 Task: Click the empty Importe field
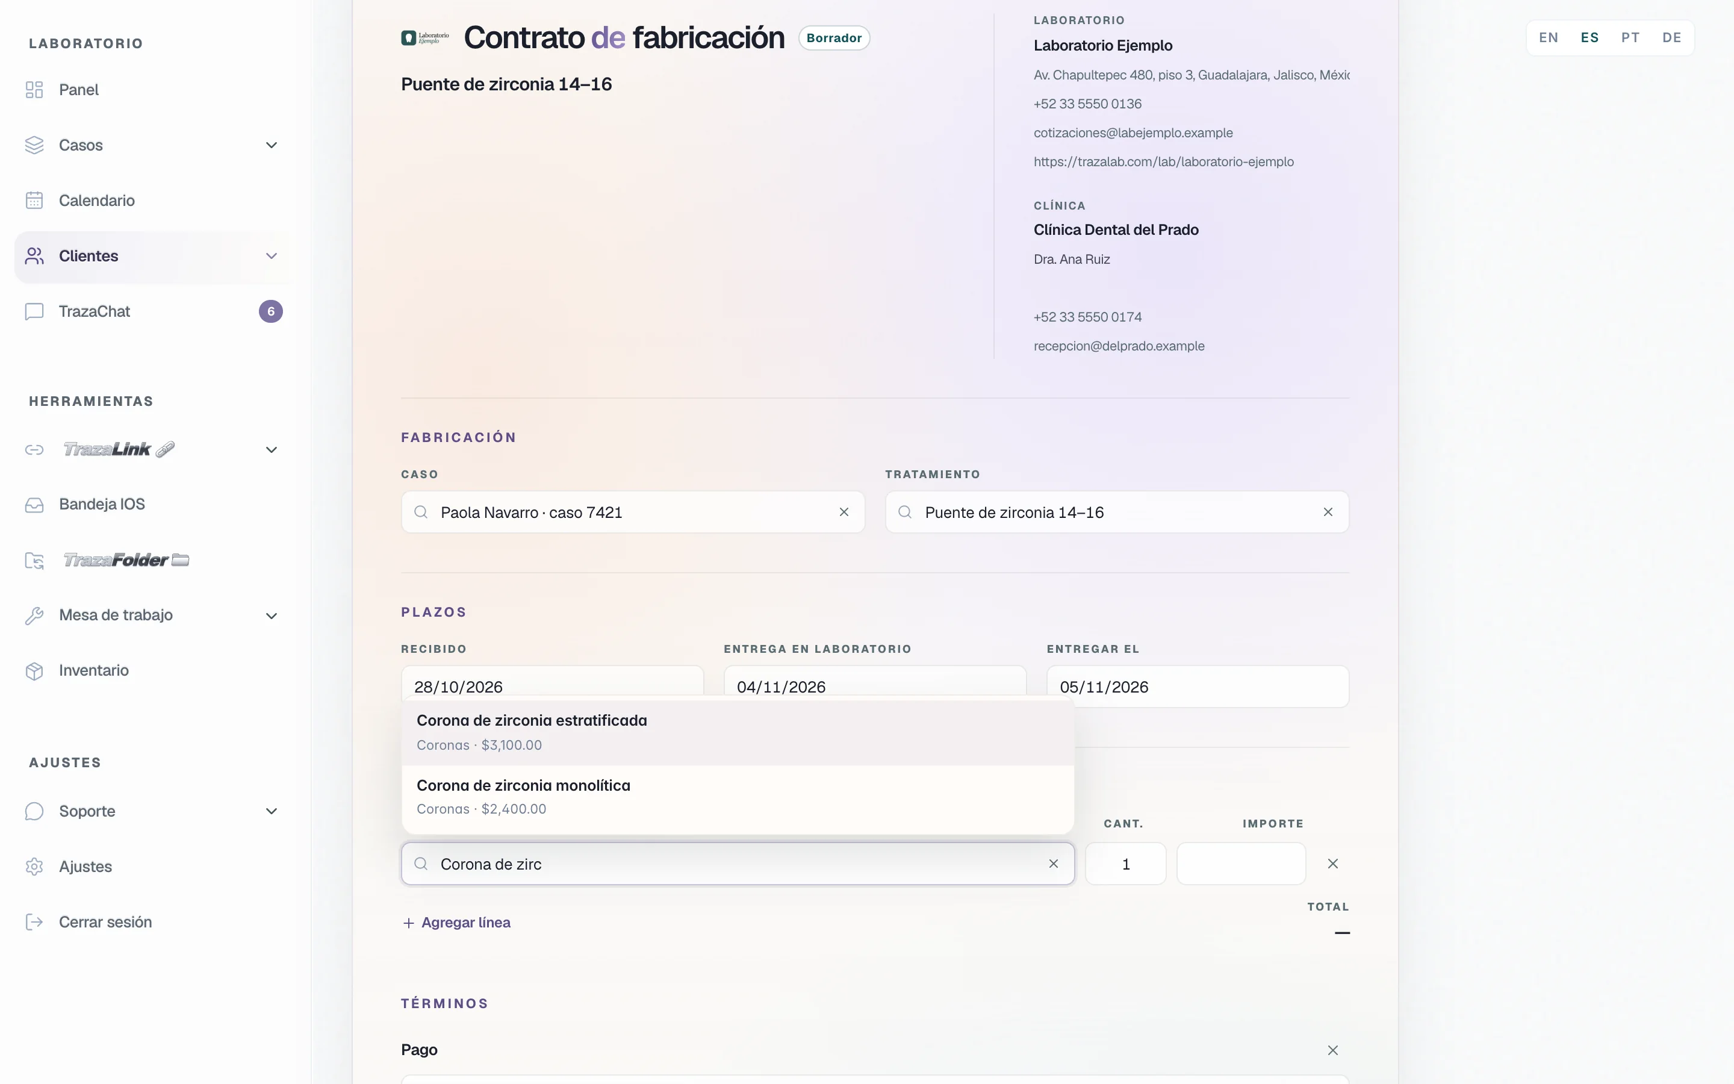tap(1241, 864)
